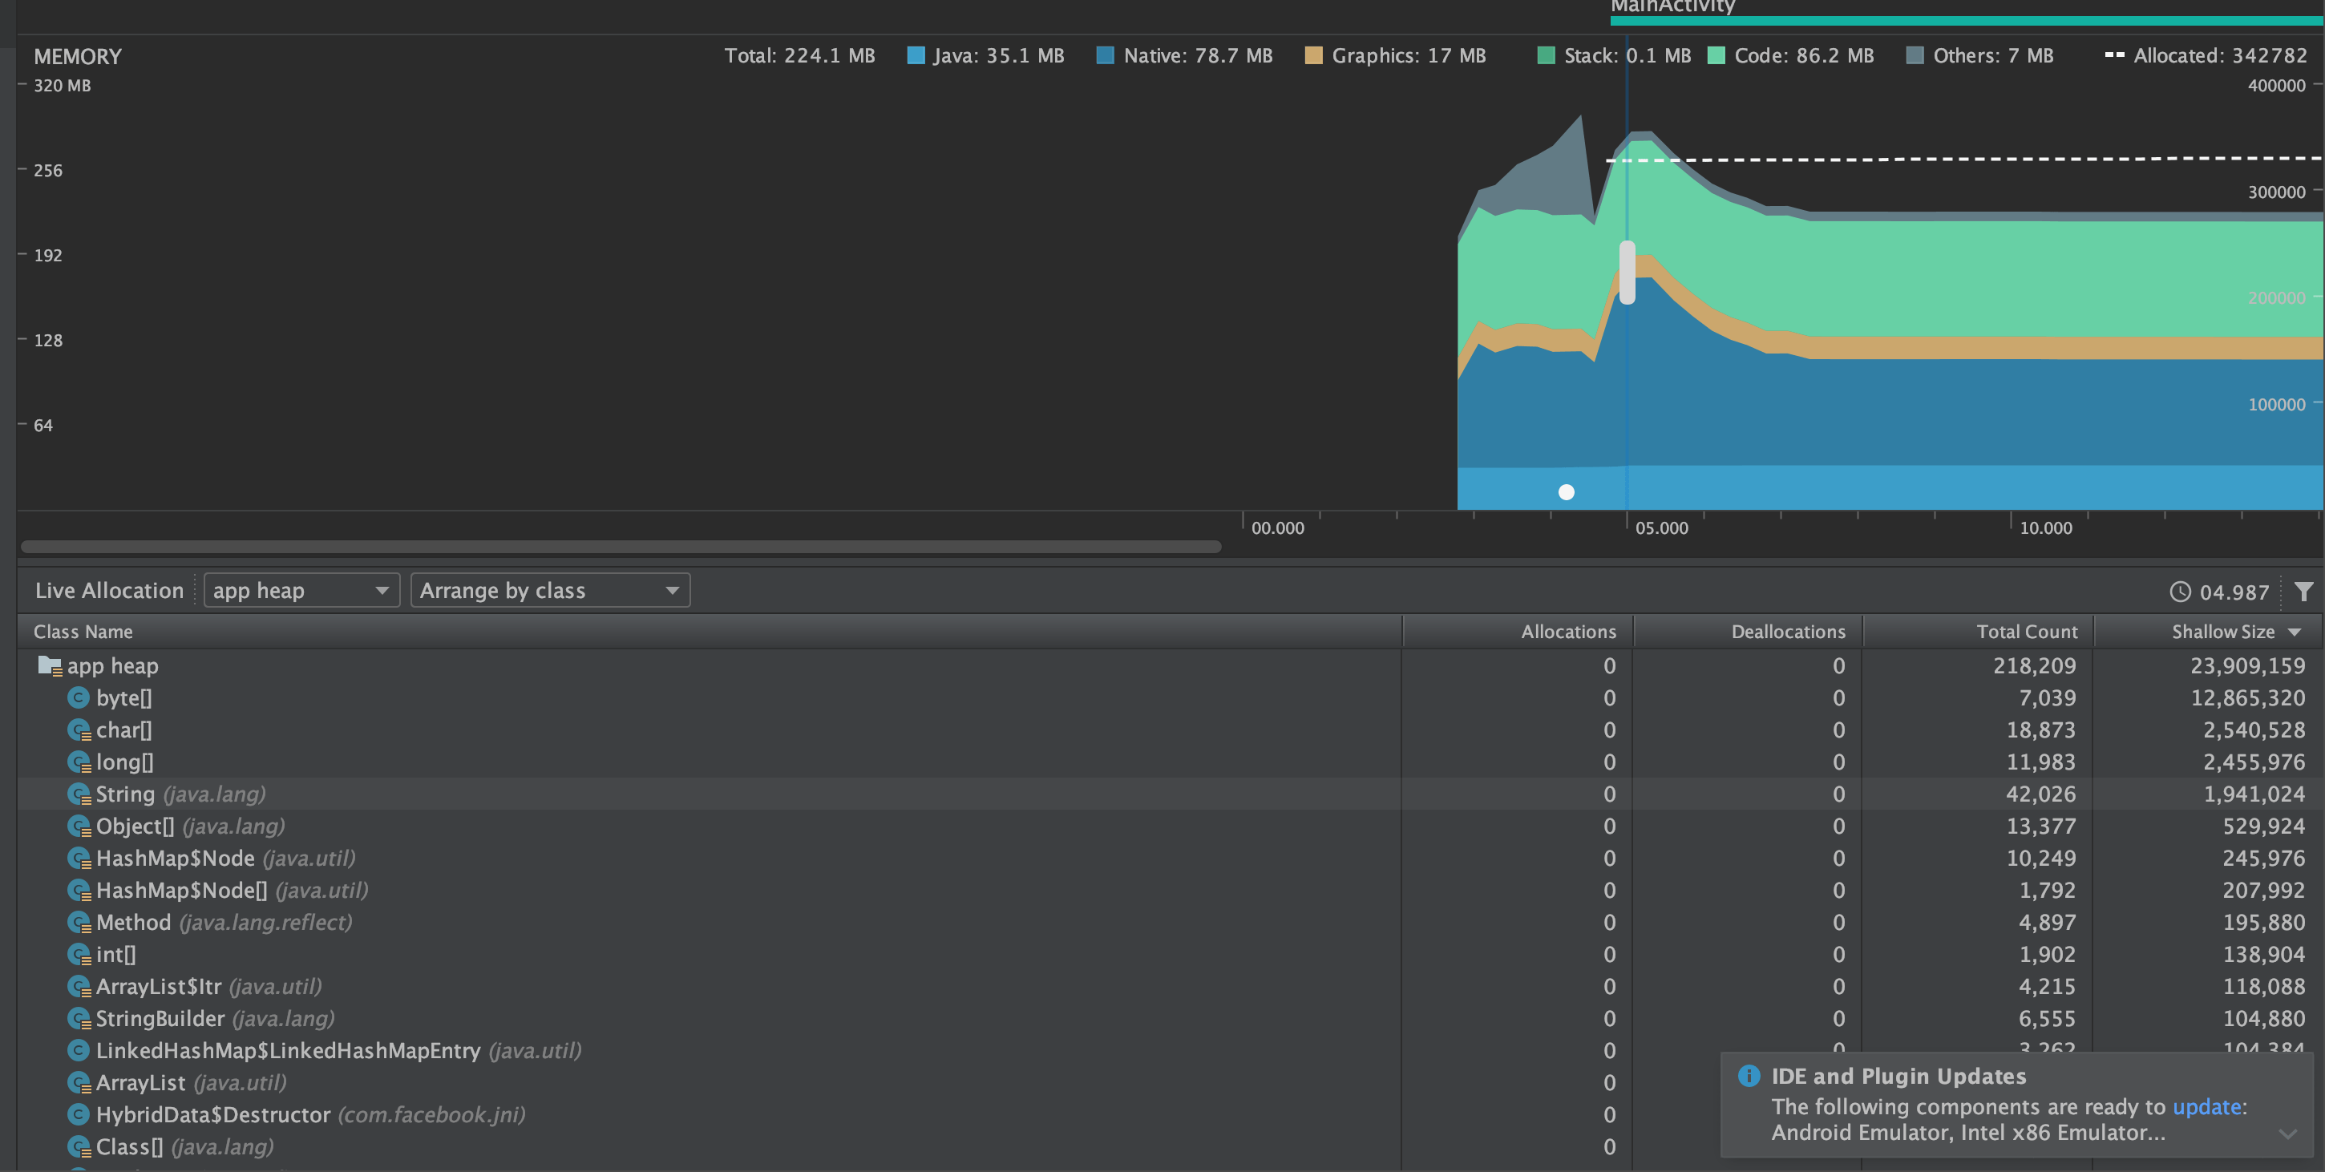Viewport: 2325px width, 1172px height.
Task: Click the Code legend color swatch
Action: 1716,55
